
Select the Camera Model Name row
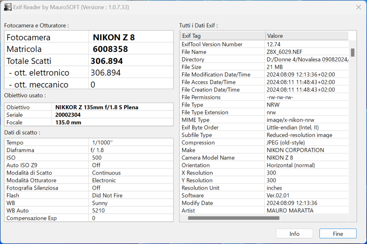pos(265,158)
